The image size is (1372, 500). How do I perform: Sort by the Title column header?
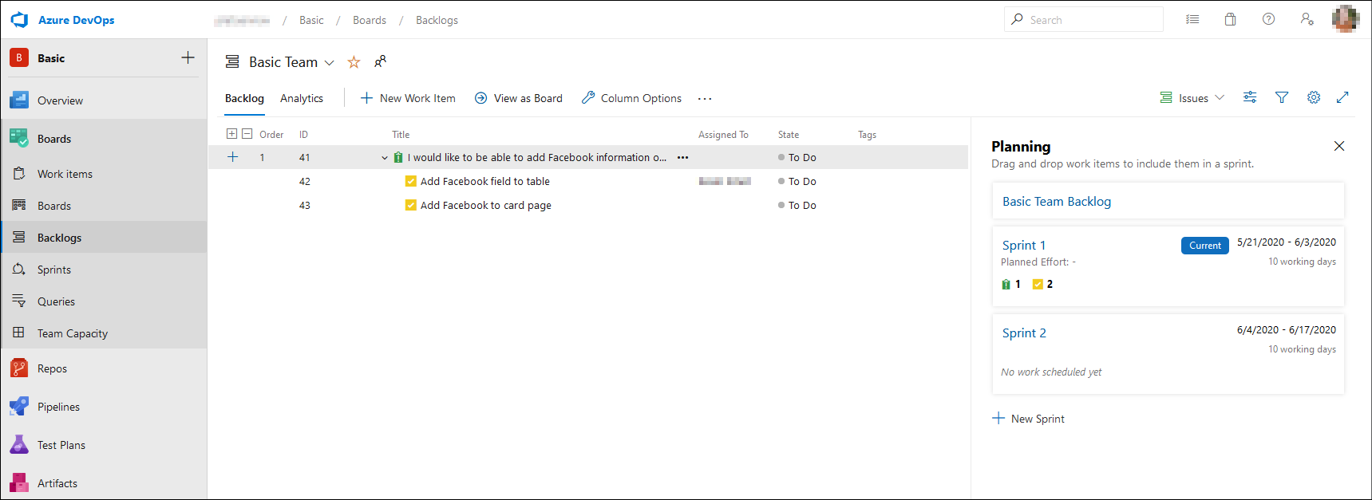[x=401, y=135]
